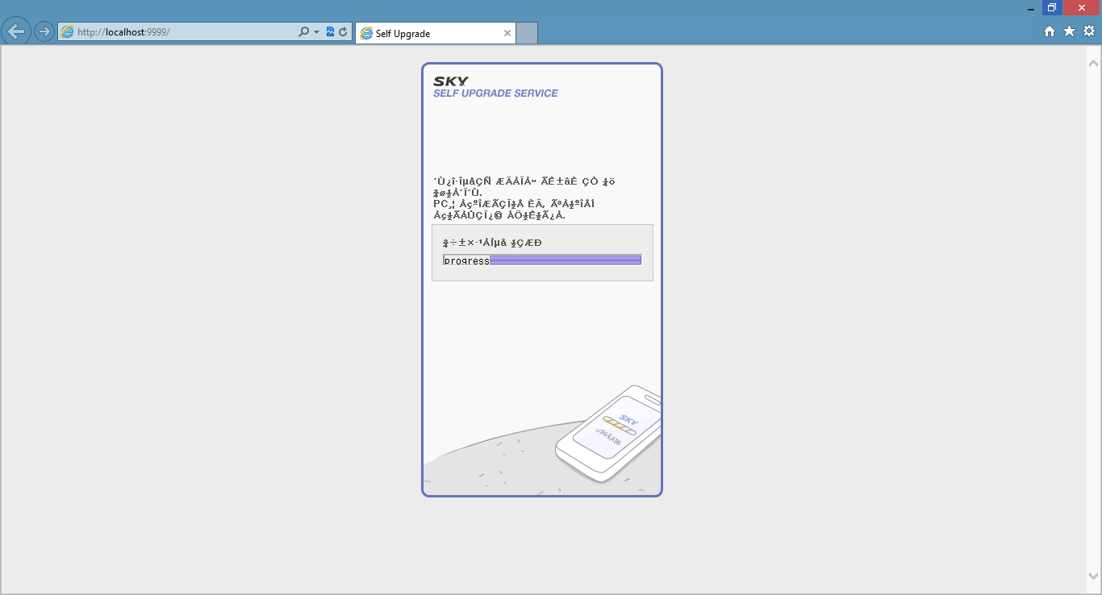Click the phone upgrade illustration
This screenshot has width=1102, height=595.
pyautogui.click(x=608, y=434)
